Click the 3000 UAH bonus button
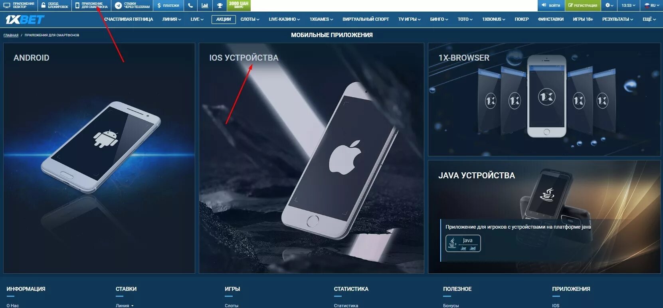 (239, 5)
